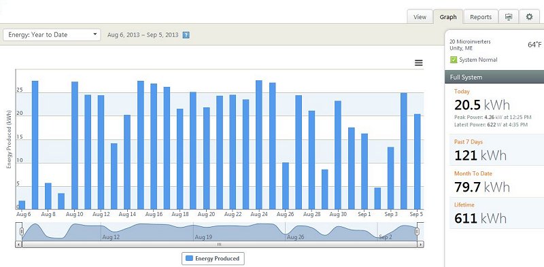Viewport: 544px width, 267px height.
Task: Click the blue help question-mark icon
Action: pyautogui.click(x=186, y=35)
